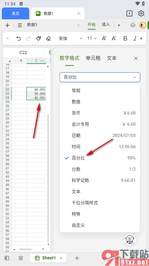
Task: Close the 数据1 document tab
Action: tap(79, 13)
